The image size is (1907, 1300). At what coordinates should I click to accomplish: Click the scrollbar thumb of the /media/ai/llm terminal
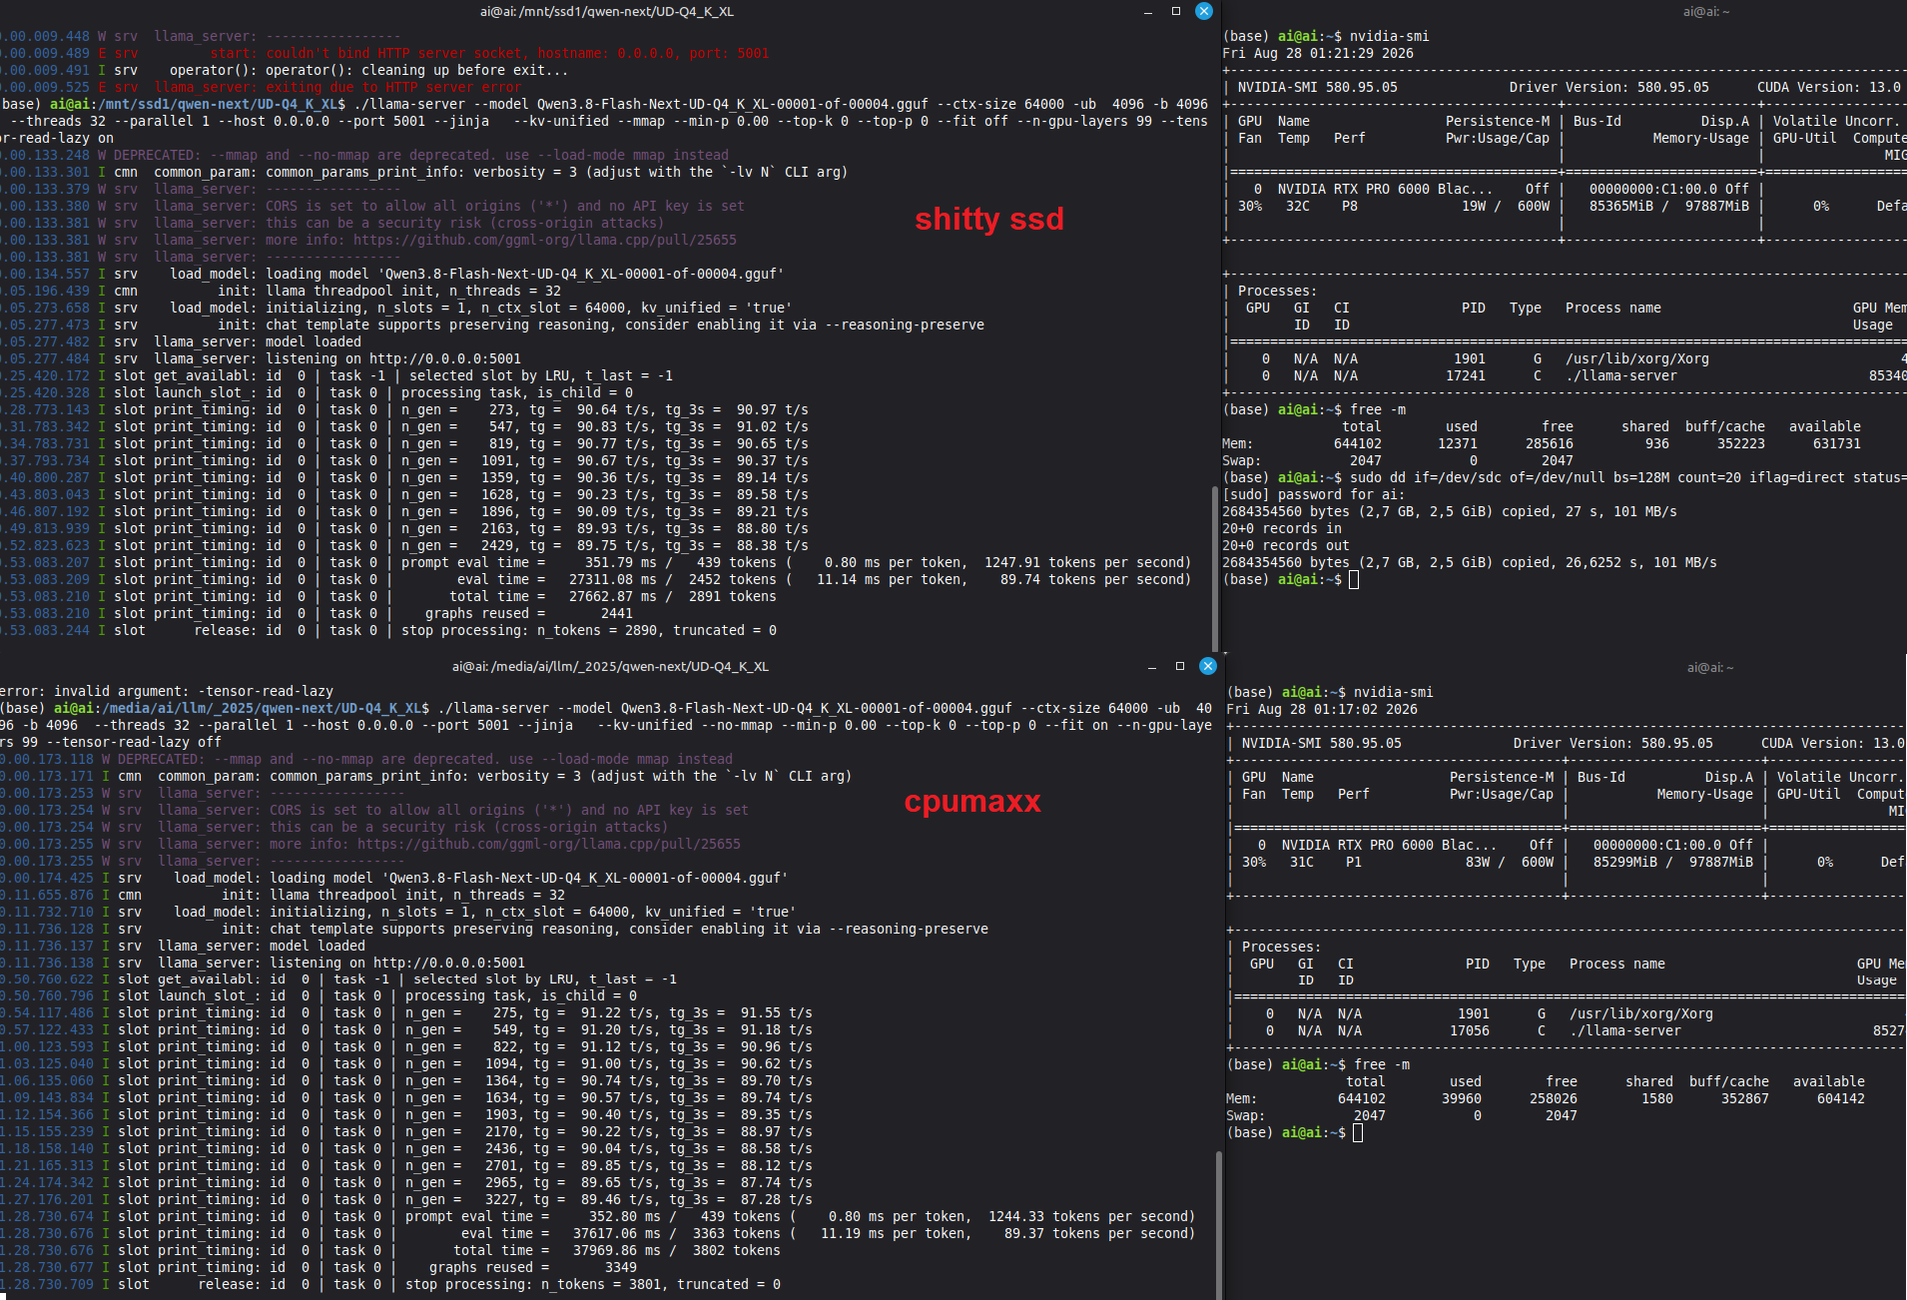coord(1219,1224)
